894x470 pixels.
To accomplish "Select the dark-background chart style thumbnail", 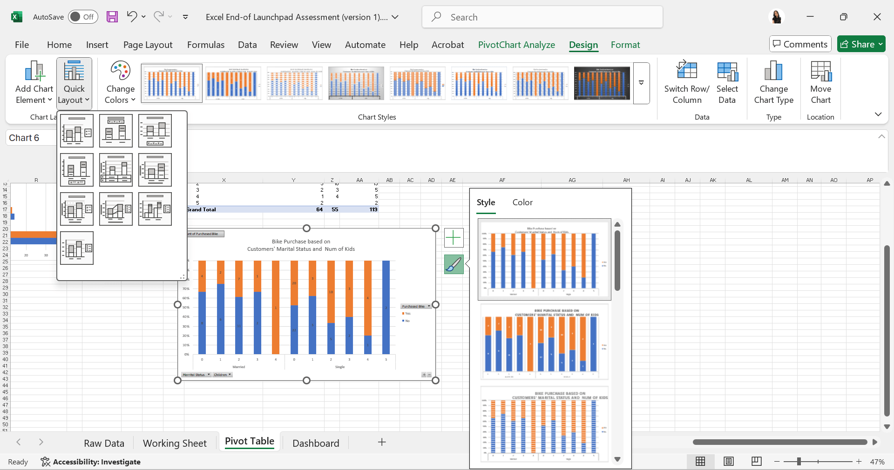I will (x=602, y=83).
